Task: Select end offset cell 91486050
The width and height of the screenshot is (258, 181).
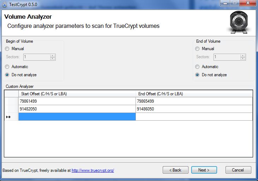Action: point(194,109)
